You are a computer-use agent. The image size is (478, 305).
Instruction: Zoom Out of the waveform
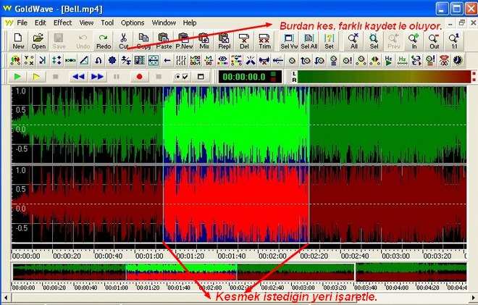click(434, 41)
